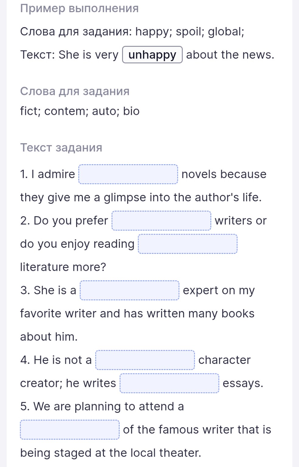Click the "Пример выполнения" heading
299x467 pixels.
click(79, 8)
